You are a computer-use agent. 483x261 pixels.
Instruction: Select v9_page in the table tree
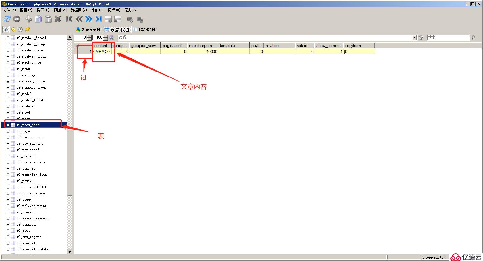pyautogui.click(x=23, y=131)
